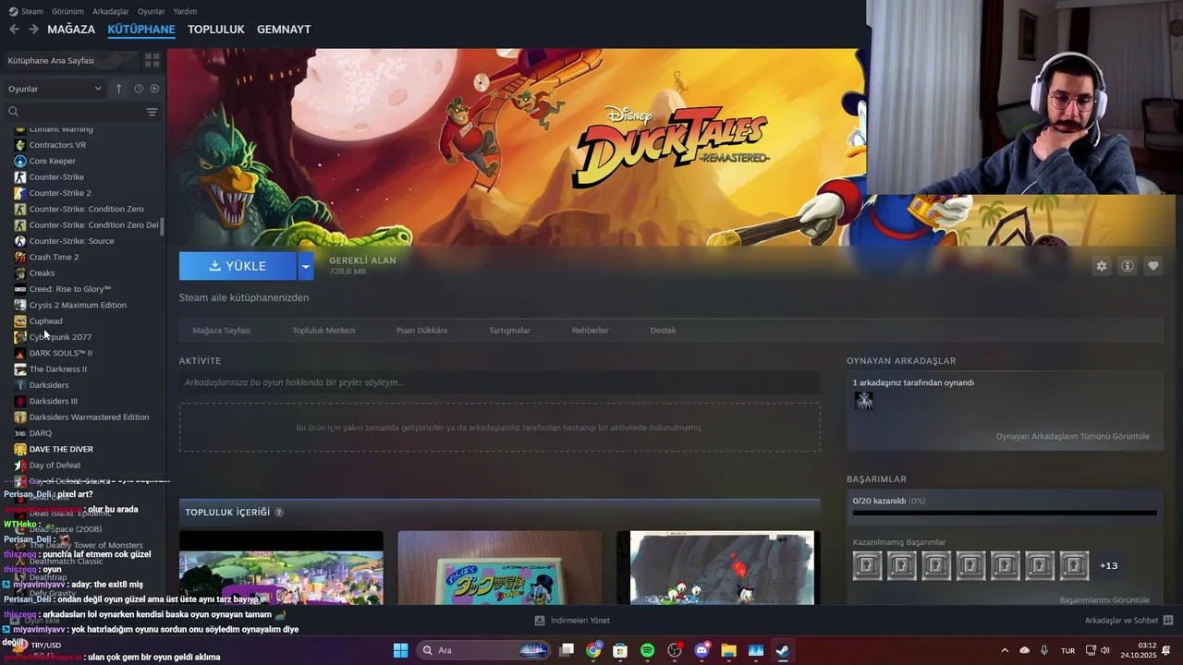1183x665 pixels.
Task: Open the library grid view icon
Action: (152, 60)
